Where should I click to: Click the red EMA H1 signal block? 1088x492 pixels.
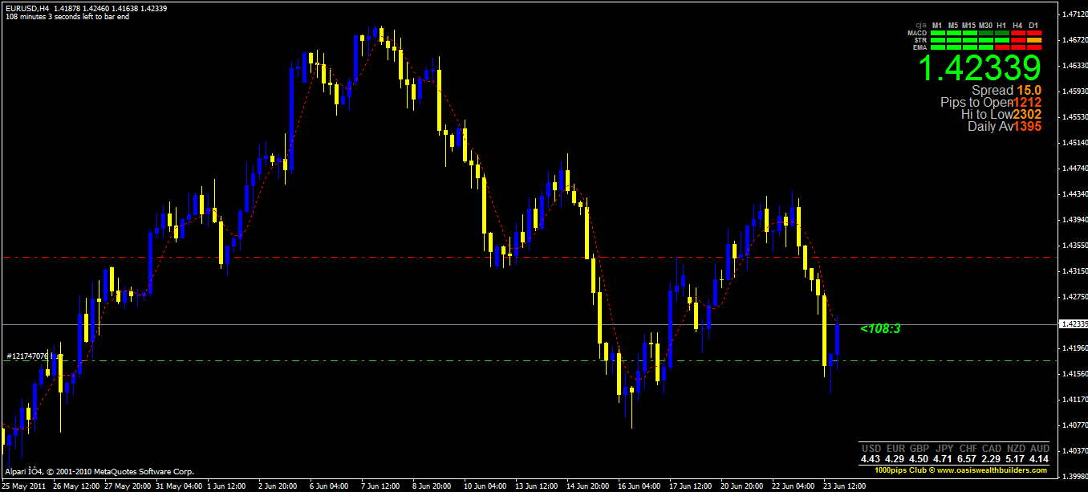pyautogui.click(x=1002, y=47)
